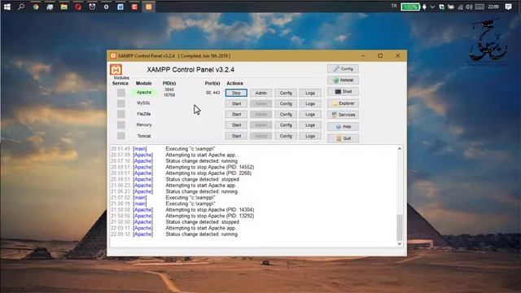This screenshot has height=293, width=521.
Task: Start the MySQL module
Action: [236, 103]
